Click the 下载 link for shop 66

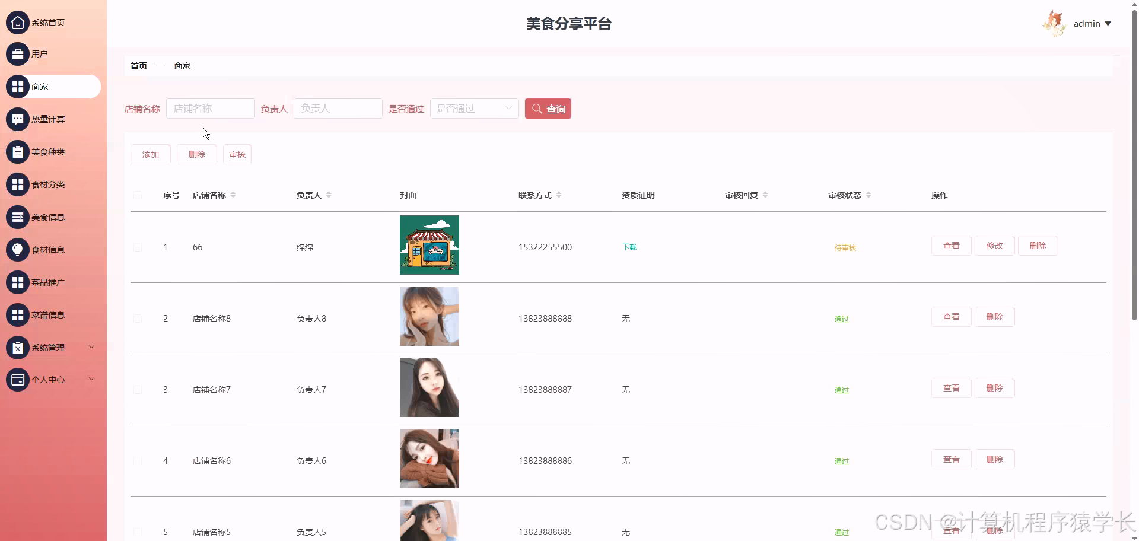point(629,247)
